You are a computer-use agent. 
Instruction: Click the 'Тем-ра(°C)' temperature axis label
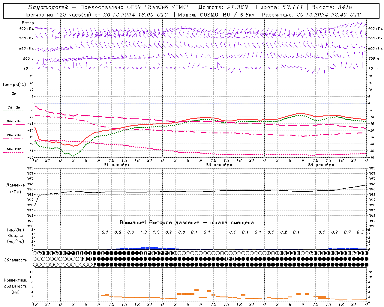14,85
